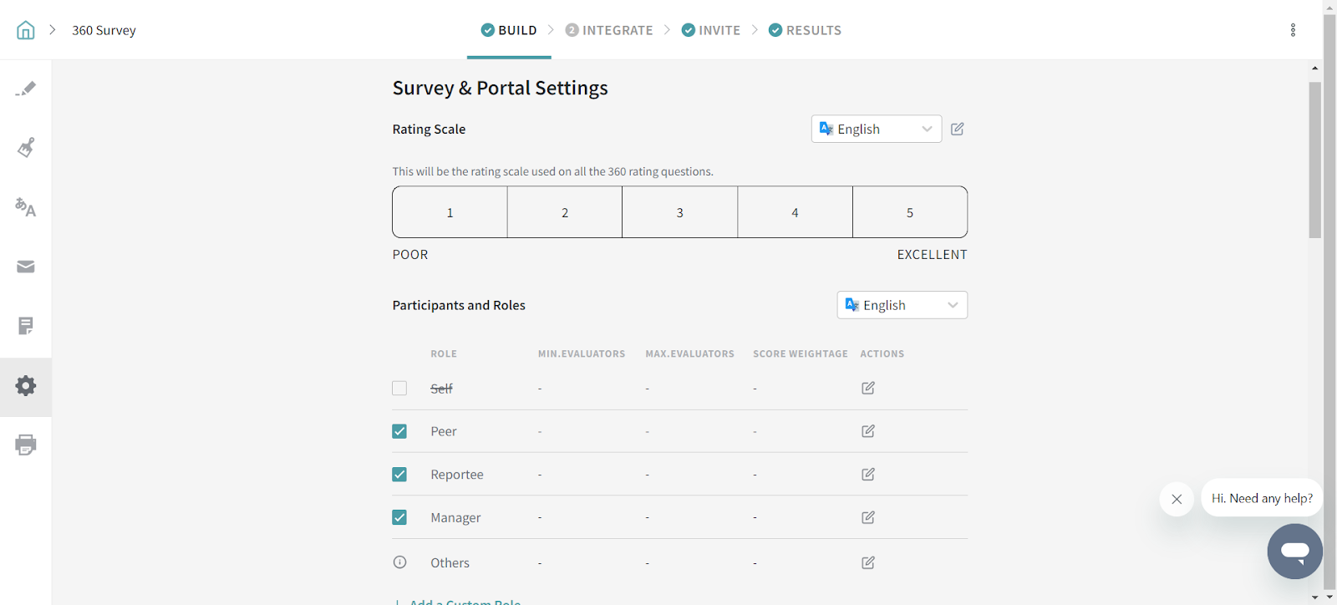Click the 360 Survey breadcrumb link
Image resolution: width=1337 pixels, height=605 pixels.
pyautogui.click(x=104, y=30)
